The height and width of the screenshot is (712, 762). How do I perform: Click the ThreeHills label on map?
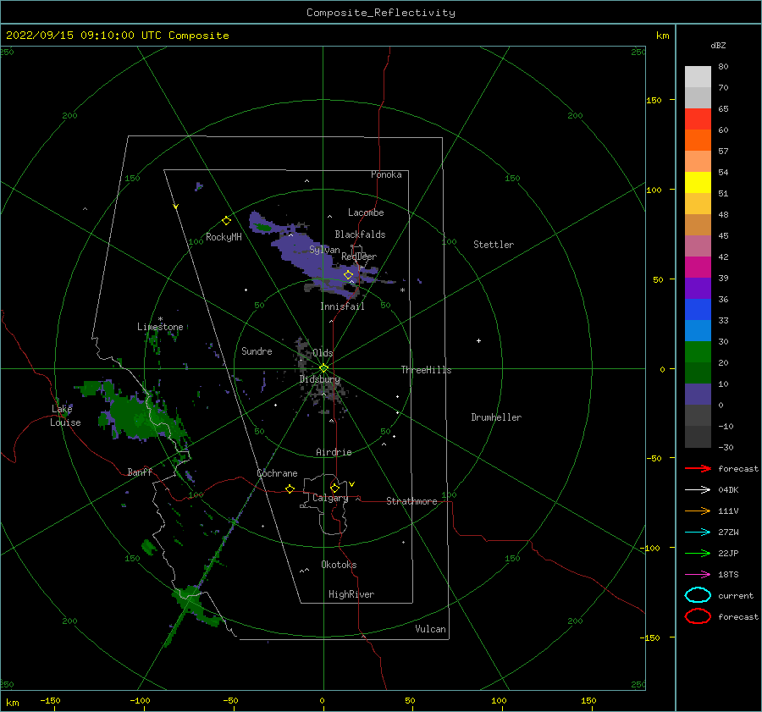pyautogui.click(x=426, y=370)
